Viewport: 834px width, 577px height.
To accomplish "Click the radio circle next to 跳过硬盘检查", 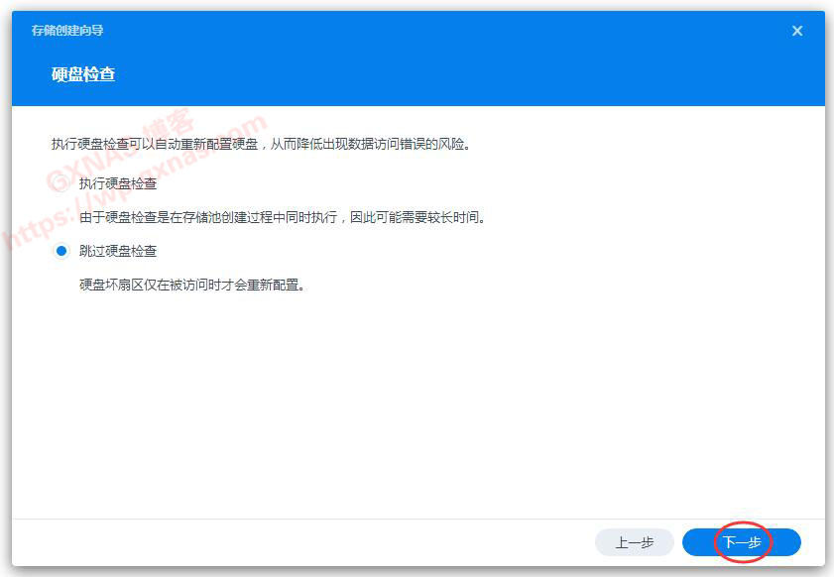I will point(62,251).
